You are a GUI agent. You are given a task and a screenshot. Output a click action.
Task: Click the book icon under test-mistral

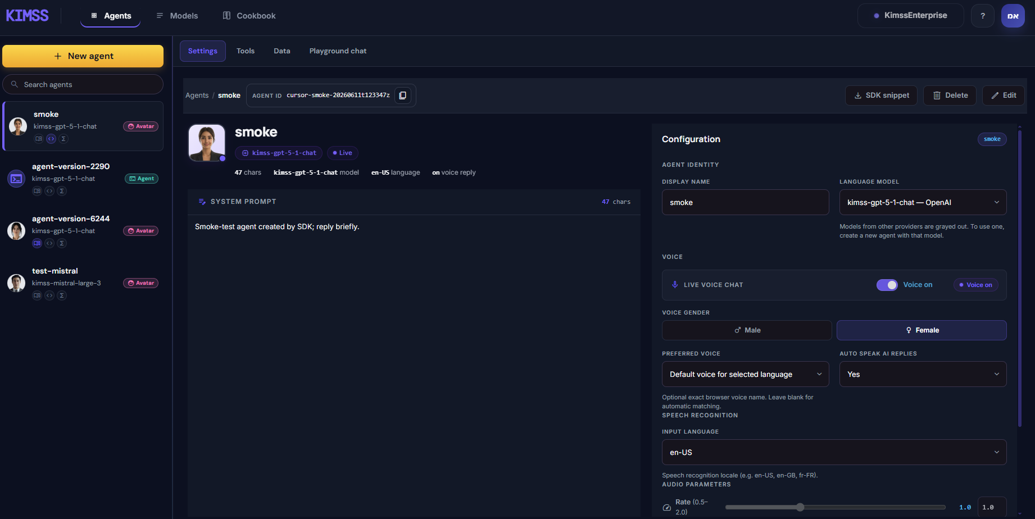(37, 295)
